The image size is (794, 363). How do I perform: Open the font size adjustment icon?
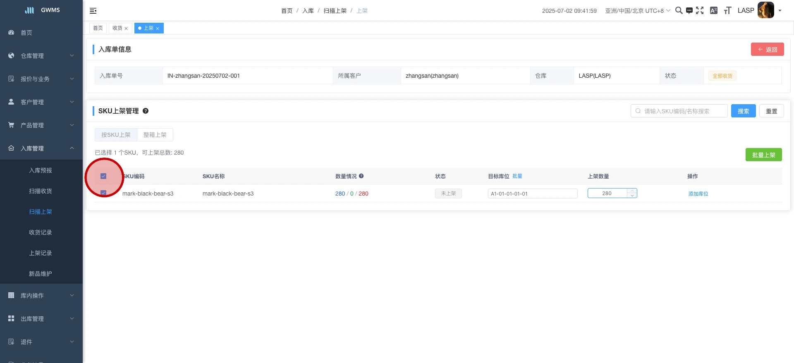click(x=727, y=11)
